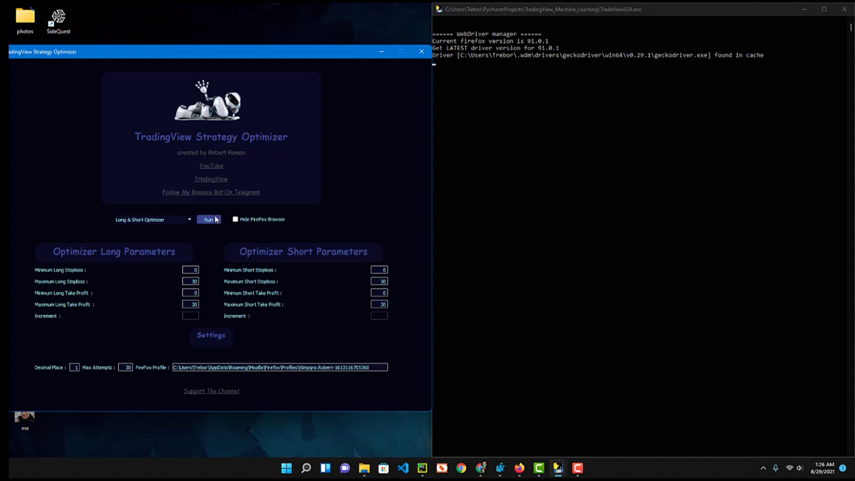This screenshot has width=855, height=481.
Task: Click the 'Optimizer Short Parameters' heading
Action: pos(303,252)
